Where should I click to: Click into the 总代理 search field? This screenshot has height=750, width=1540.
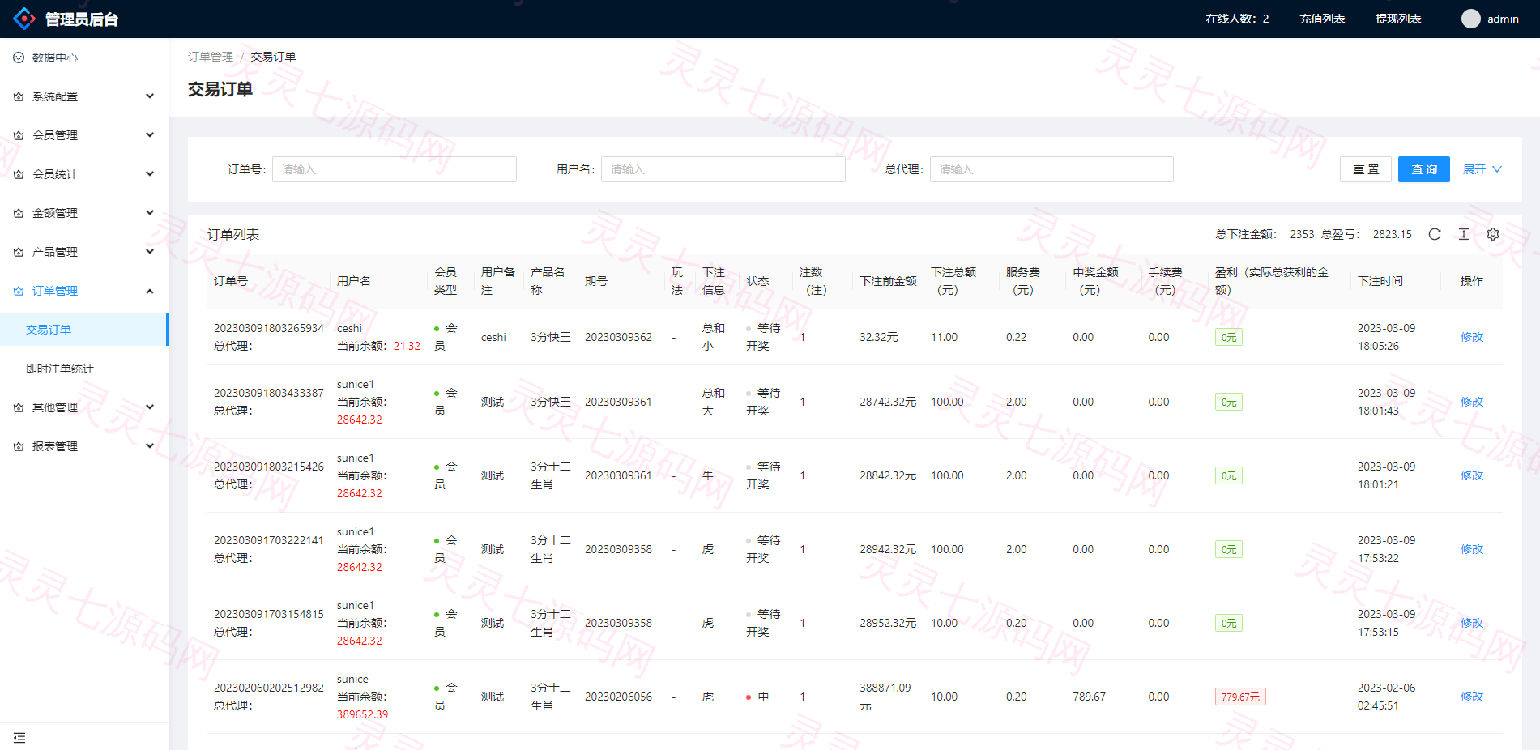[x=1052, y=169]
